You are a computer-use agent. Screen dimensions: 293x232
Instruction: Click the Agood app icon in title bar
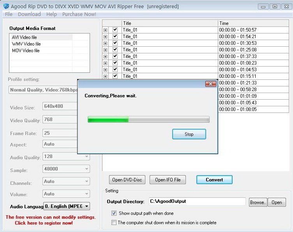point(6,6)
